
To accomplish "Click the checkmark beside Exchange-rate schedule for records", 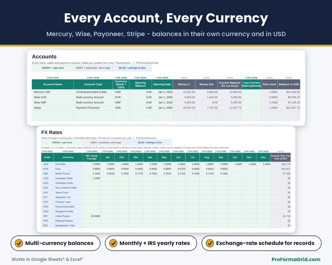I will [x=210, y=243].
